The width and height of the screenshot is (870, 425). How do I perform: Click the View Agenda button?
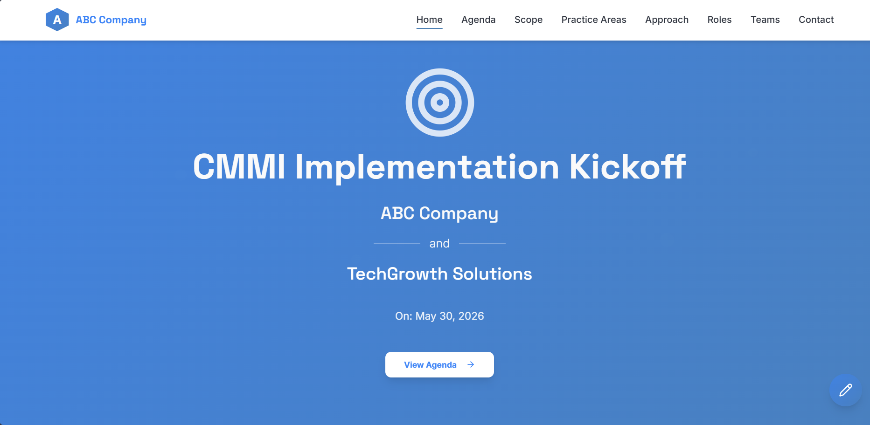click(x=439, y=364)
